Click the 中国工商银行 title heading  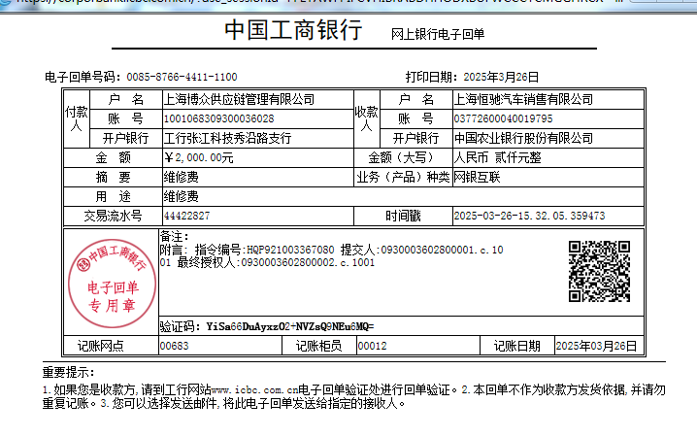(292, 30)
